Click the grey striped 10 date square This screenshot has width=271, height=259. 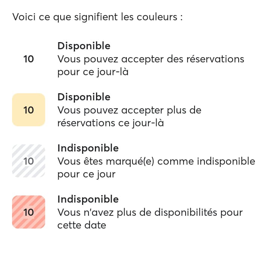[29, 161]
